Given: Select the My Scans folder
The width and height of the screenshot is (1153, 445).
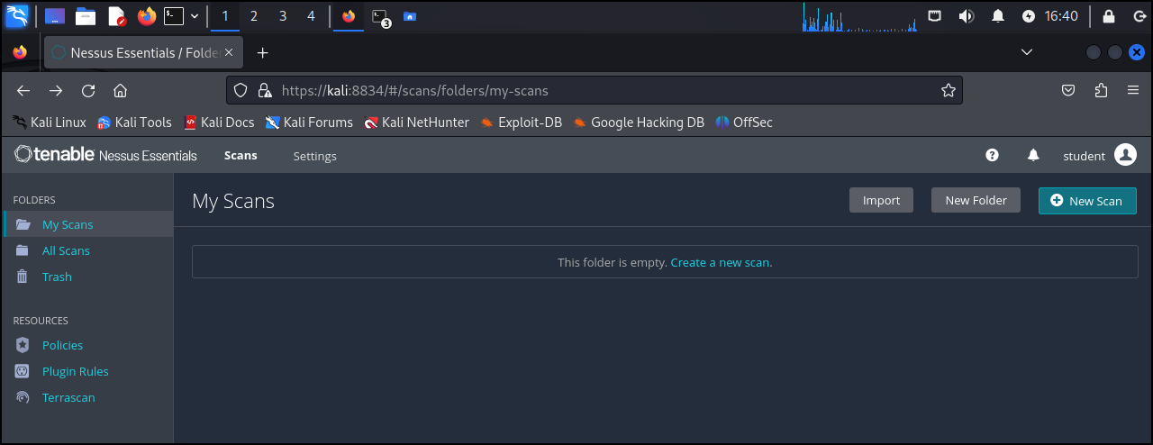Looking at the screenshot, I should pos(88,224).
